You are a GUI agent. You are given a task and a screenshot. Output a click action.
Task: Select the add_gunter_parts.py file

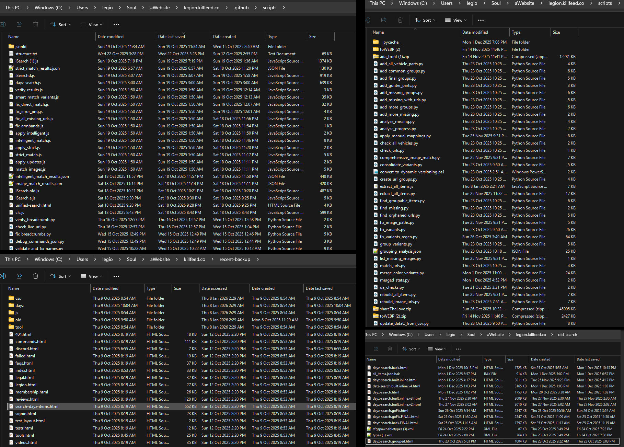[x=474, y=85]
